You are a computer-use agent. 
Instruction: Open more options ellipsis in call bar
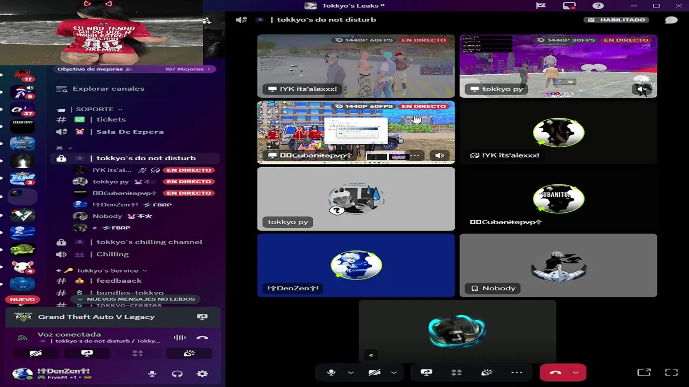pos(517,372)
